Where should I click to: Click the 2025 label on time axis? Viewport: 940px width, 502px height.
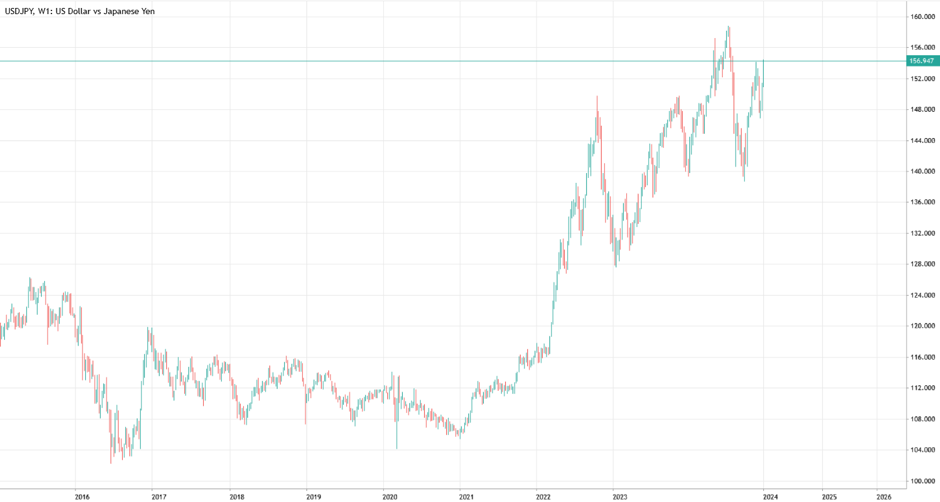pos(829,496)
